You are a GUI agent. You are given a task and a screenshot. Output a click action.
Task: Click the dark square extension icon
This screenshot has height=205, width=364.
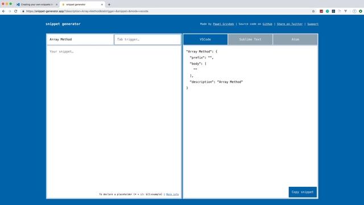point(333,11)
